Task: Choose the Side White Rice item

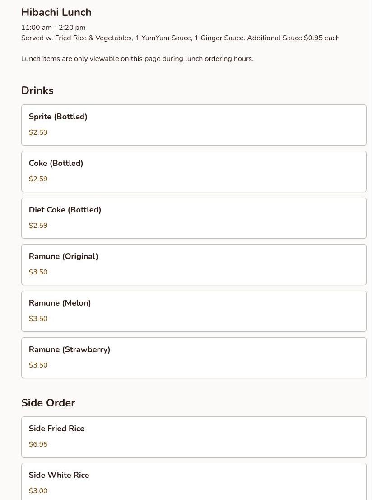Action: [194, 481]
